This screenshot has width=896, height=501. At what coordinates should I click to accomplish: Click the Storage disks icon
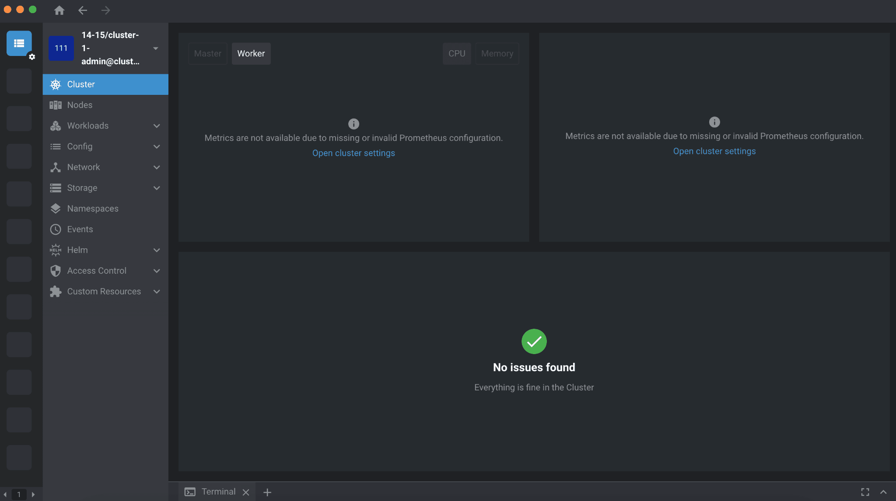(x=56, y=188)
